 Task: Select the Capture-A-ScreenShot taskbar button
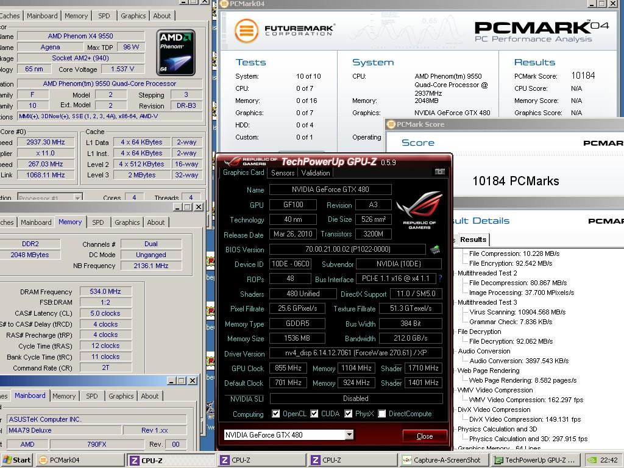click(x=443, y=460)
